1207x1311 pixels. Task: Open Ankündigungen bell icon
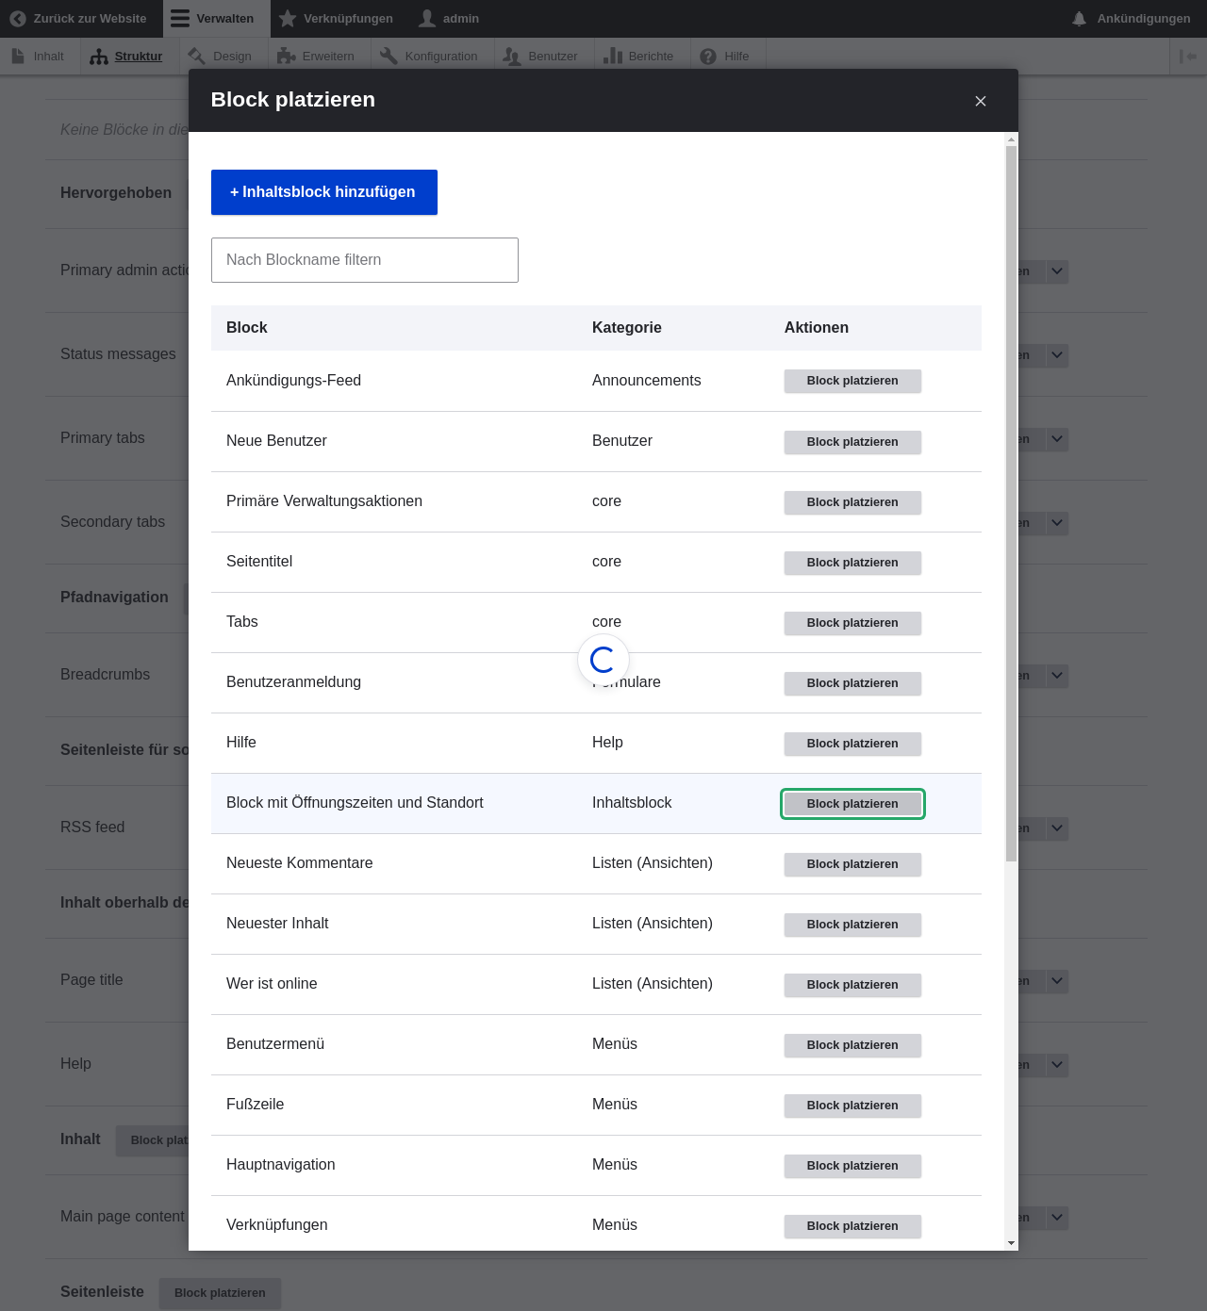1080,19
